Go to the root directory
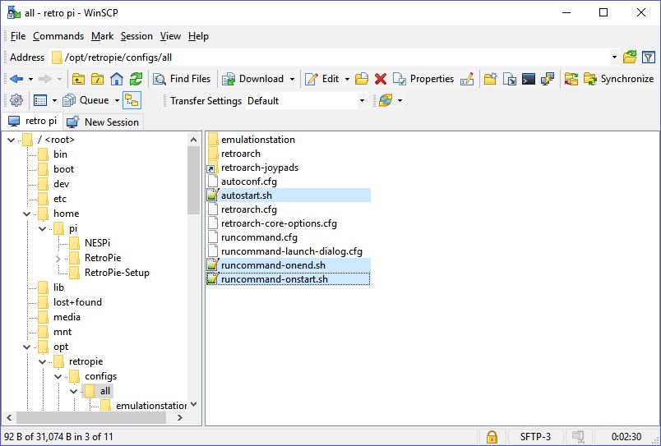Viewport: 661px width, 446px height. point(97,79)
